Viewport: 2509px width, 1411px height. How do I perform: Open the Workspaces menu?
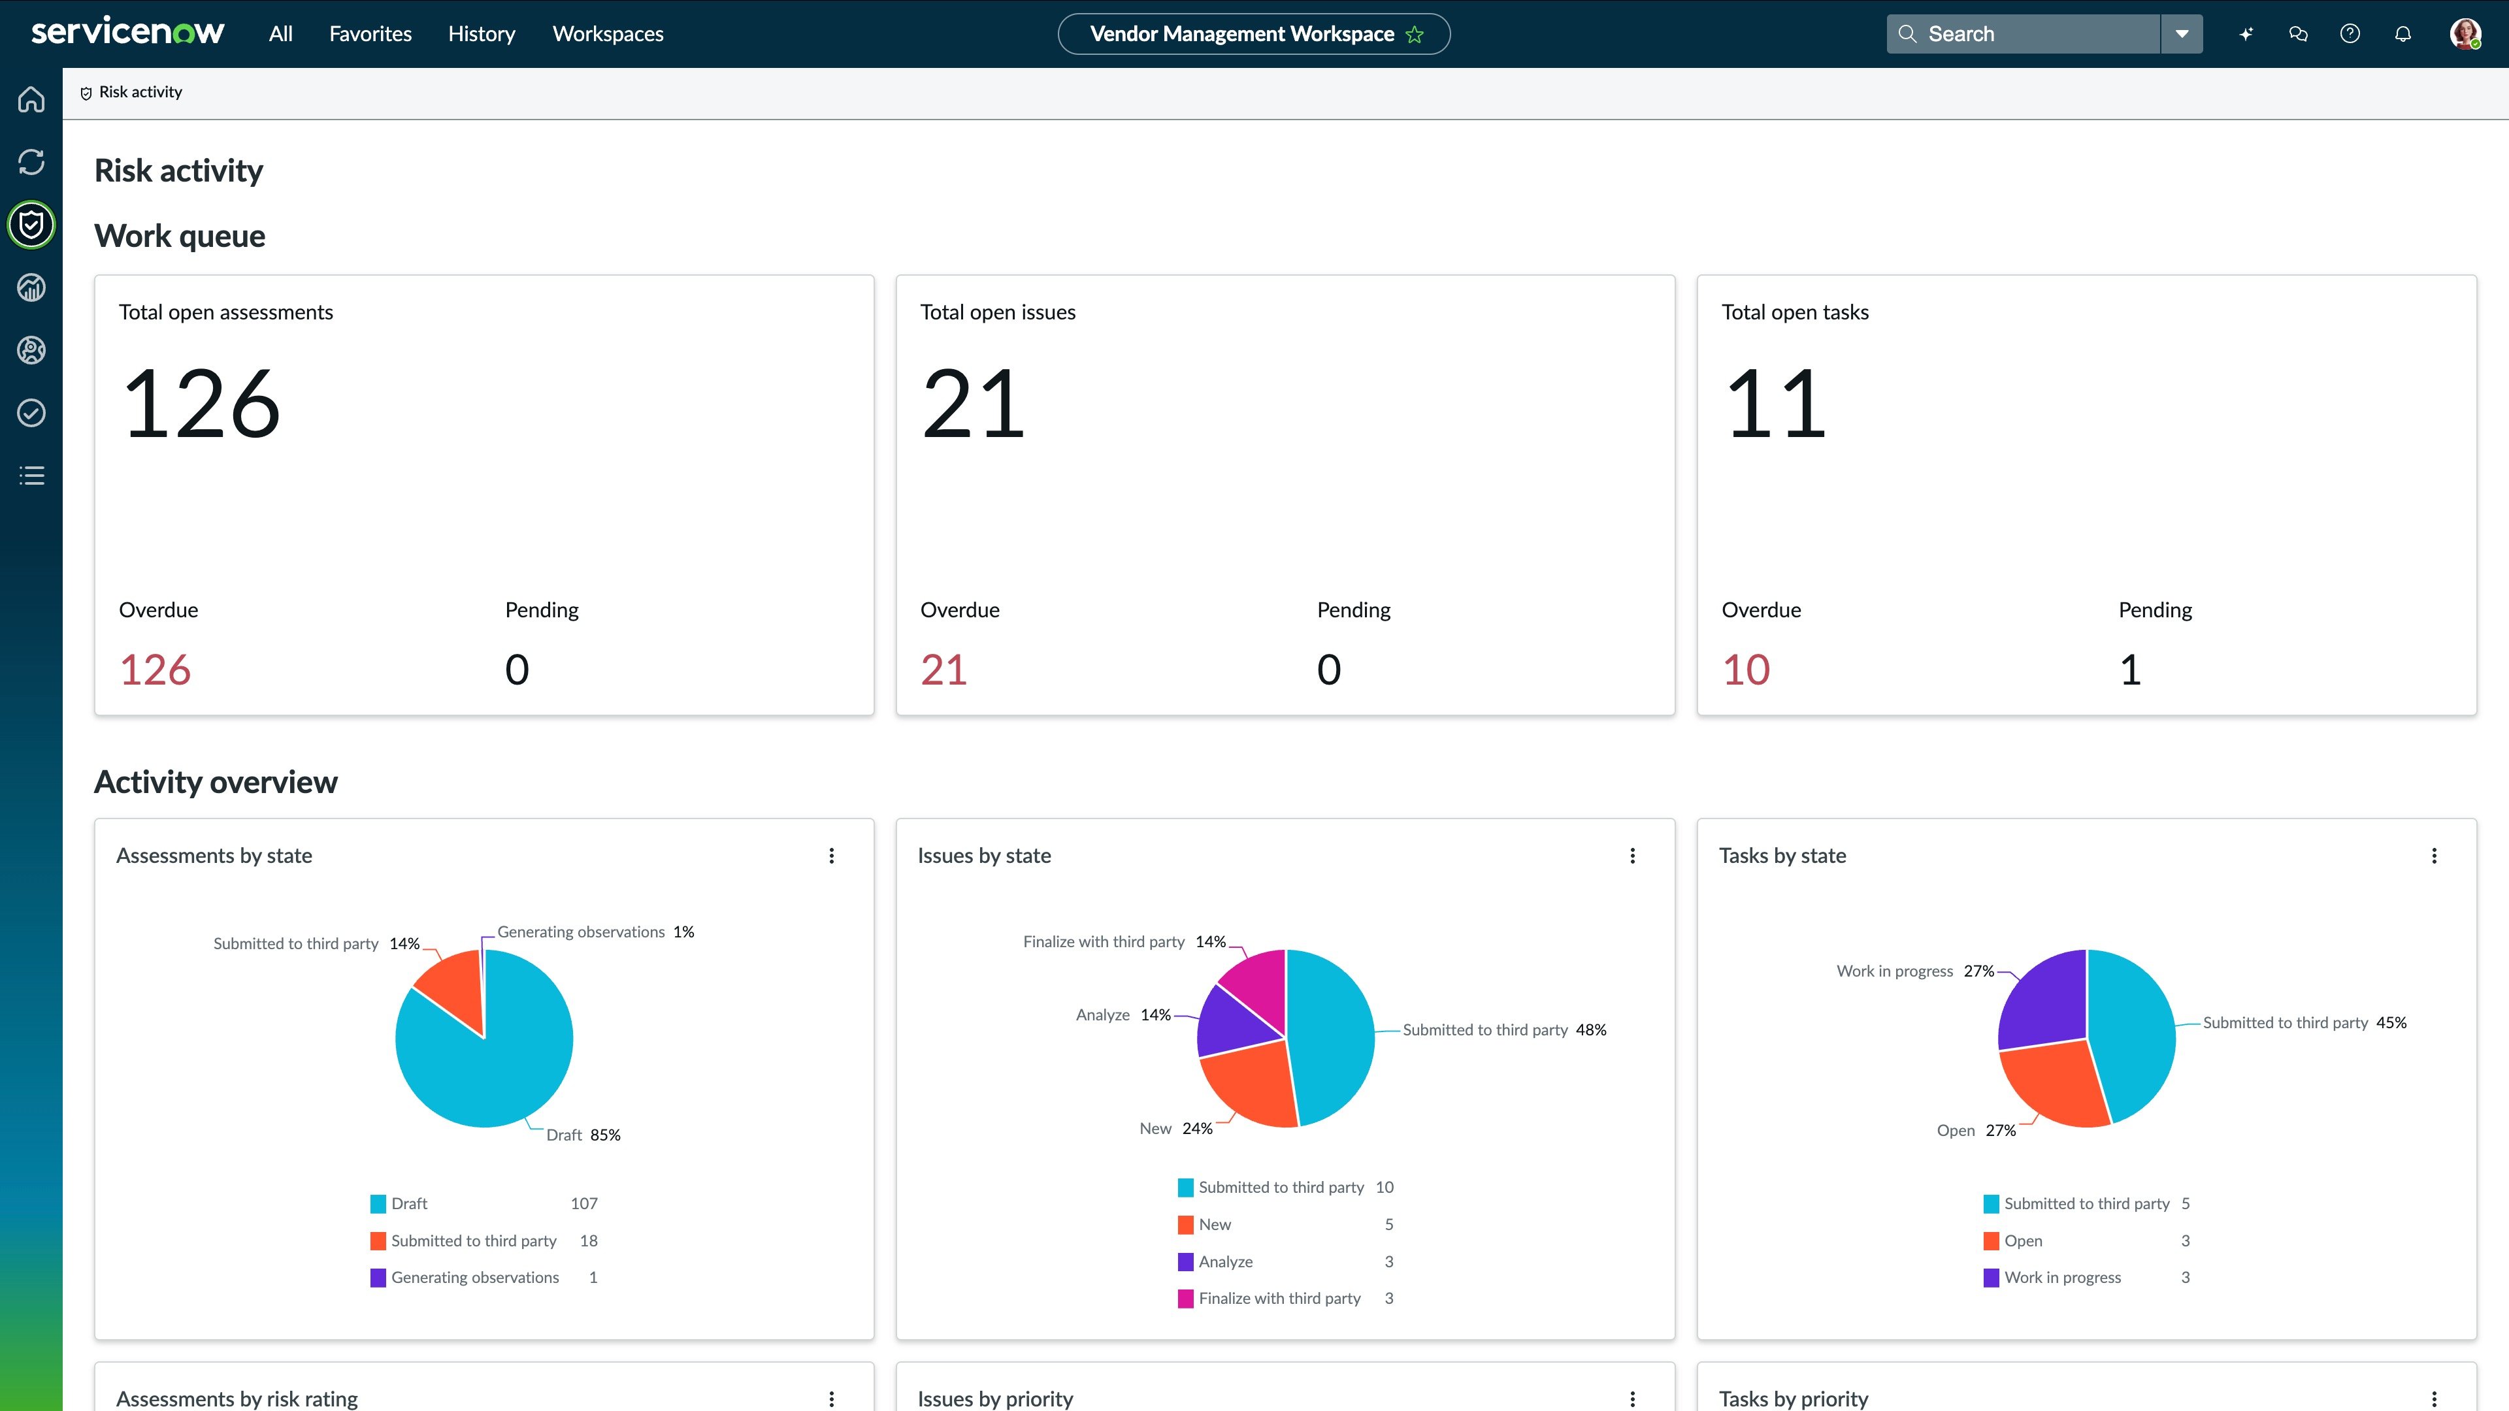(x=608, y=34)
